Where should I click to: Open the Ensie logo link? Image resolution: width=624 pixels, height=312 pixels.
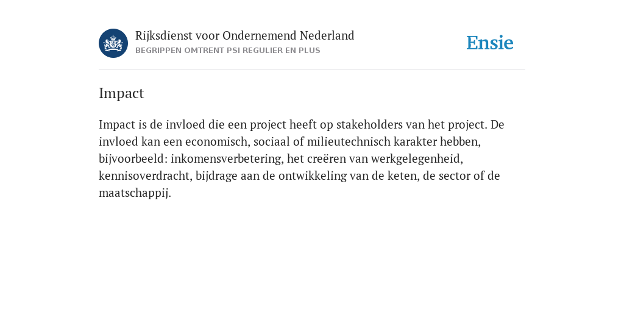point(490,43)
